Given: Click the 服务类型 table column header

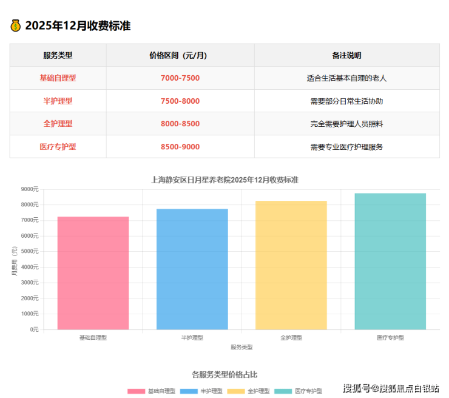Looking at the screenshot, I should click(58, 55).
